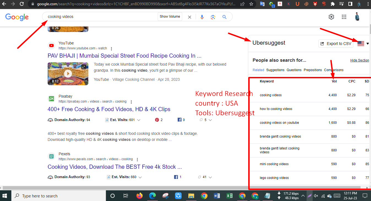Reload the page with the refresh icon
This screenshot has height=201, width=371.
coord(22,4)
